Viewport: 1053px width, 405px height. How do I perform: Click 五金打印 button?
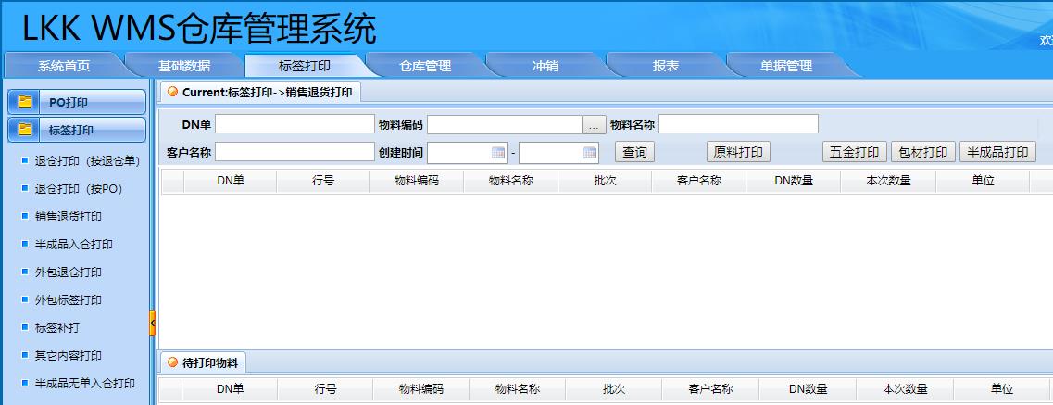[x=854, y=152]
